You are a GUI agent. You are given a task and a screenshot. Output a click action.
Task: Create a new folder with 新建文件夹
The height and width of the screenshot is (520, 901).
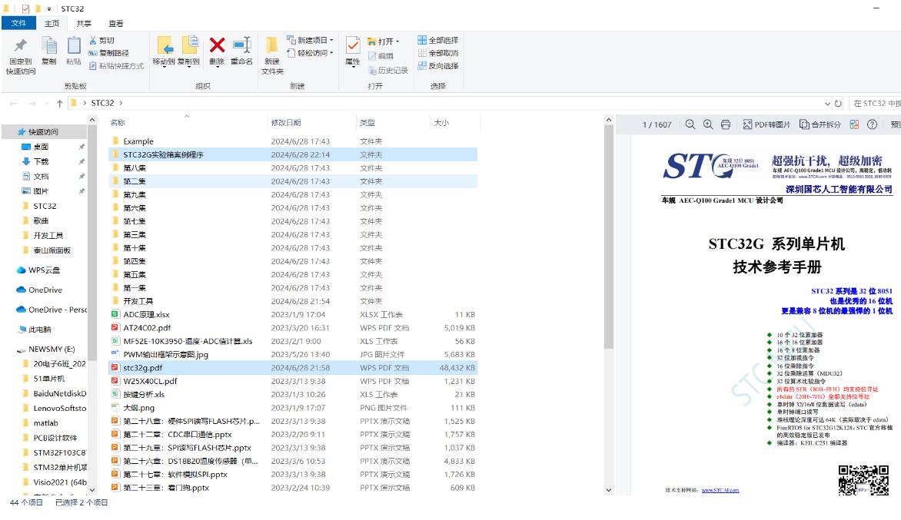pos(272,55)
